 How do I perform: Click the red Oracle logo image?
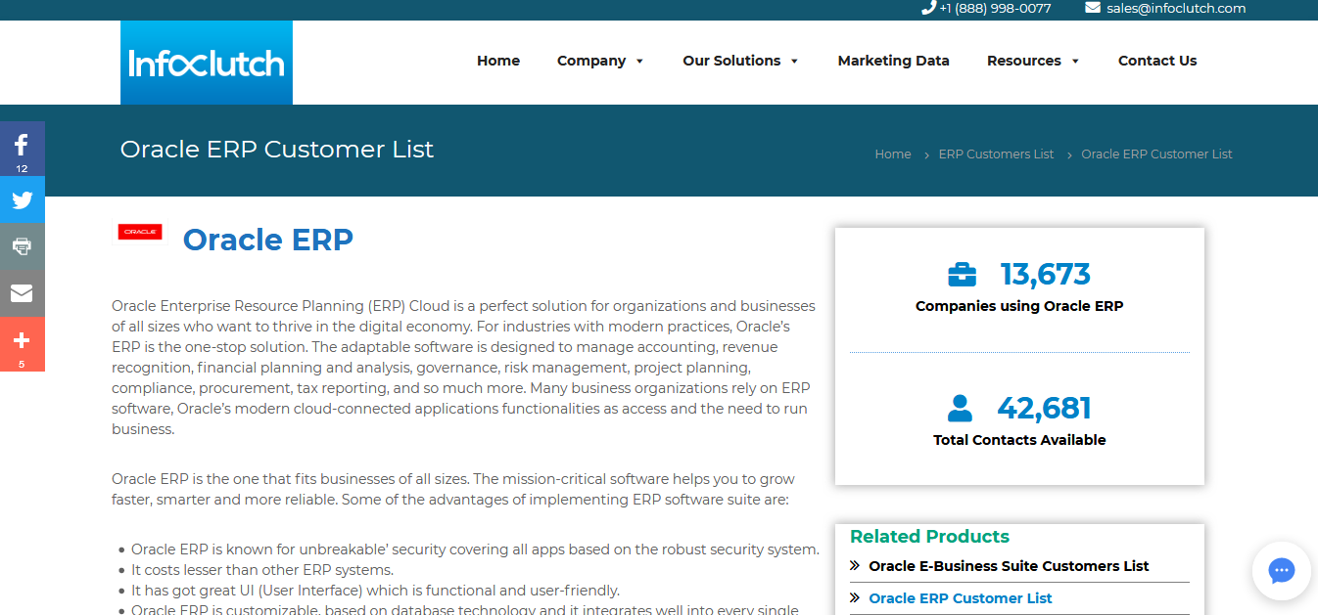(x=140, y=232)
